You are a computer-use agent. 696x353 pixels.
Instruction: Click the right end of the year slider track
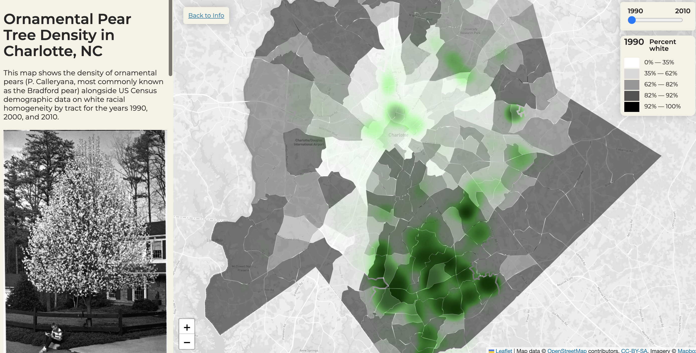click(681, 20)
